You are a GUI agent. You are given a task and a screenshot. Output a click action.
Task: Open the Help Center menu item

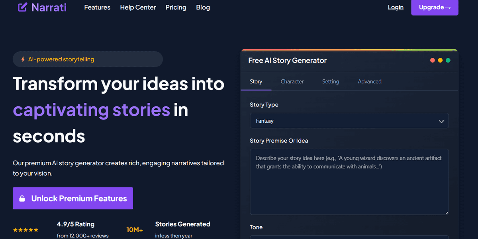pyautogui.click(x=138, y=7)
